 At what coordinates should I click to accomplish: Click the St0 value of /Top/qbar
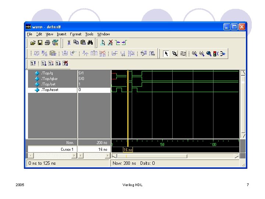pyautogui.click(x=81, y=79)
